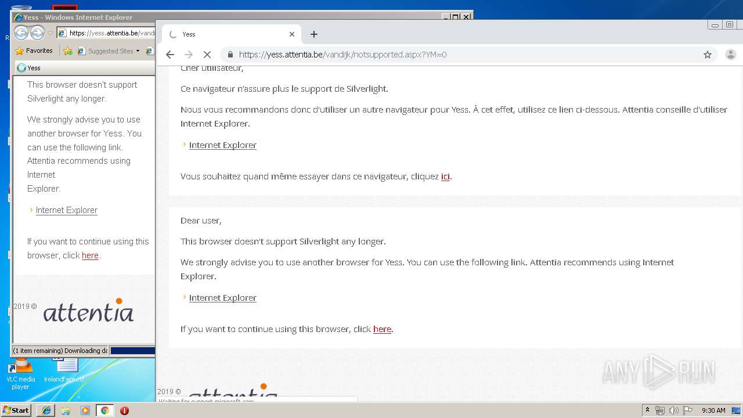
Task: Launch Windows Media Player from taskbar
Action: pos(85,410)
